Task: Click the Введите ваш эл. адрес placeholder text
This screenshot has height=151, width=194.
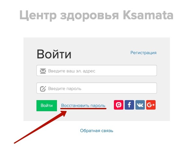Action: coord(72,71)
